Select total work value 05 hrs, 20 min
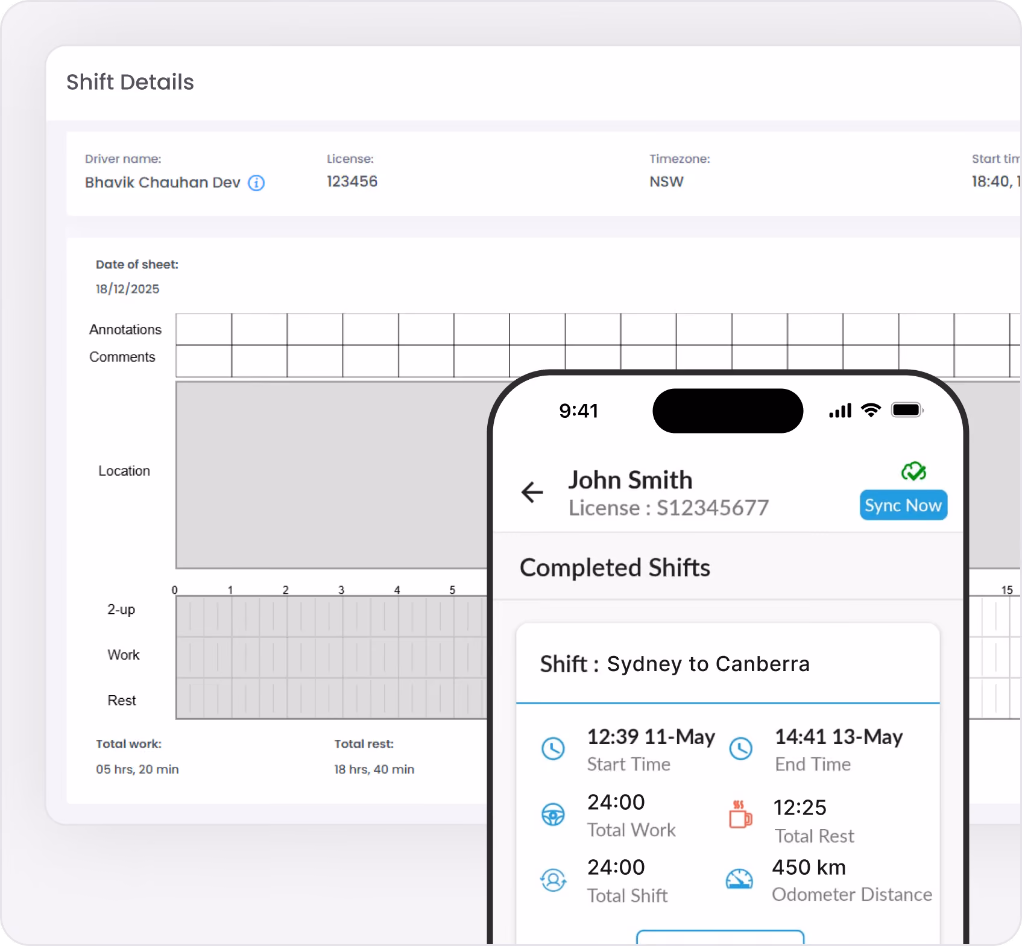 [x=137, y=769]
